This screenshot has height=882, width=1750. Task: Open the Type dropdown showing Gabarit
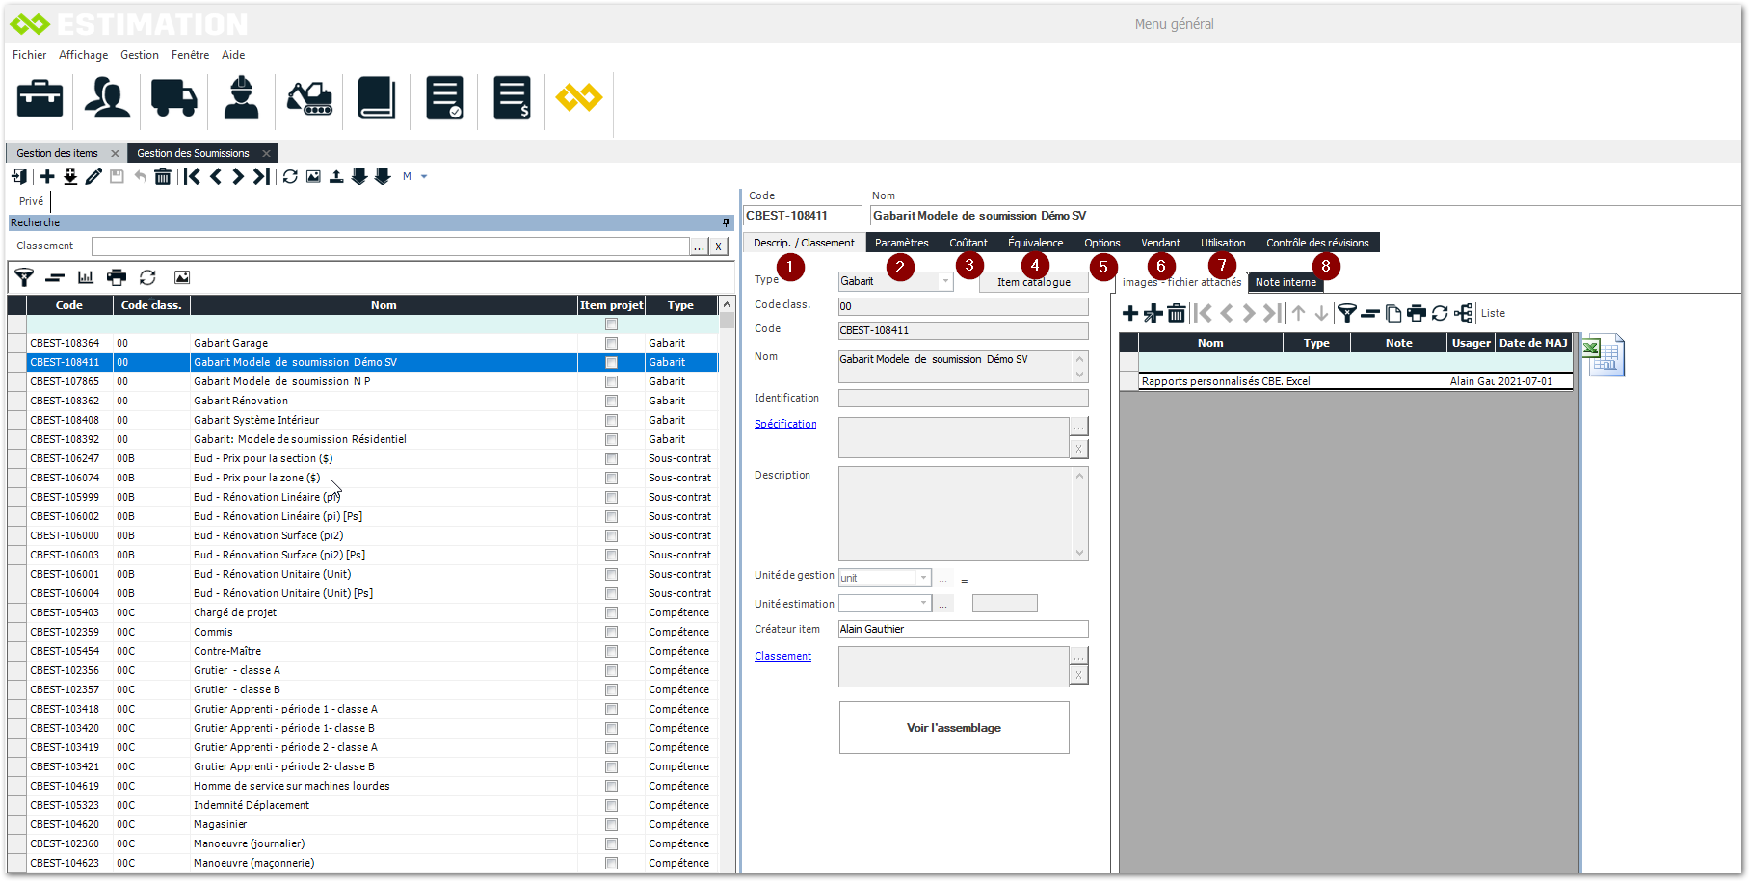pyautogui.click(x=945, y=281)
